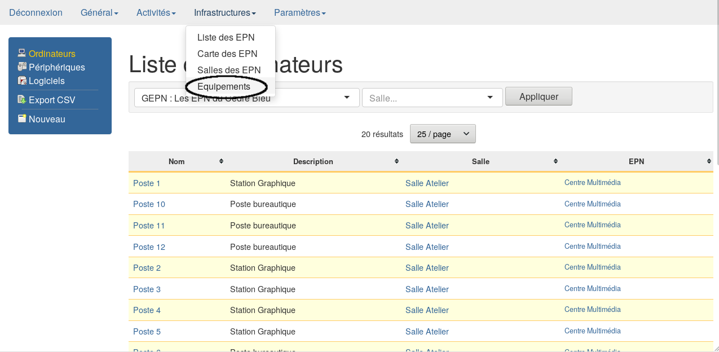Click the Nouveau note icon
Viewport: 719px width, 352px height.
[x=22, y=119]
